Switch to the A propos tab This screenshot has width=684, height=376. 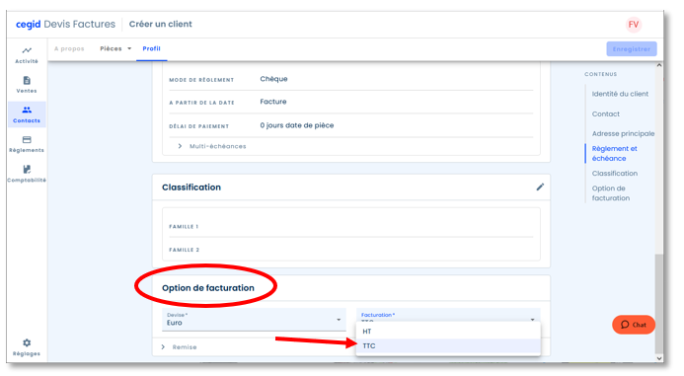[x=69, y=48]
